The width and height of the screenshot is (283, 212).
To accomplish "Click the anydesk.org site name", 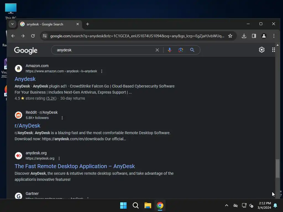I will [x=36, y=153].
